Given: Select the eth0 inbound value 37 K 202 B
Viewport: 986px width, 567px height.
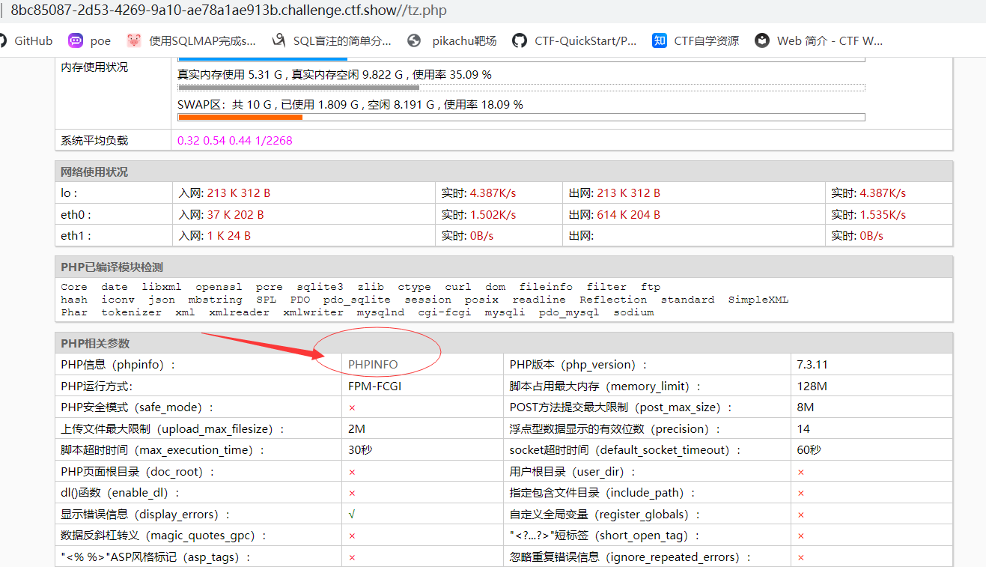Looking at the screenshot, I should click(235, 215).
